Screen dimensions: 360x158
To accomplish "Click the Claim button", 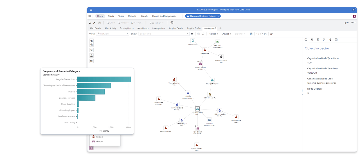I will (x=111, y=23).
